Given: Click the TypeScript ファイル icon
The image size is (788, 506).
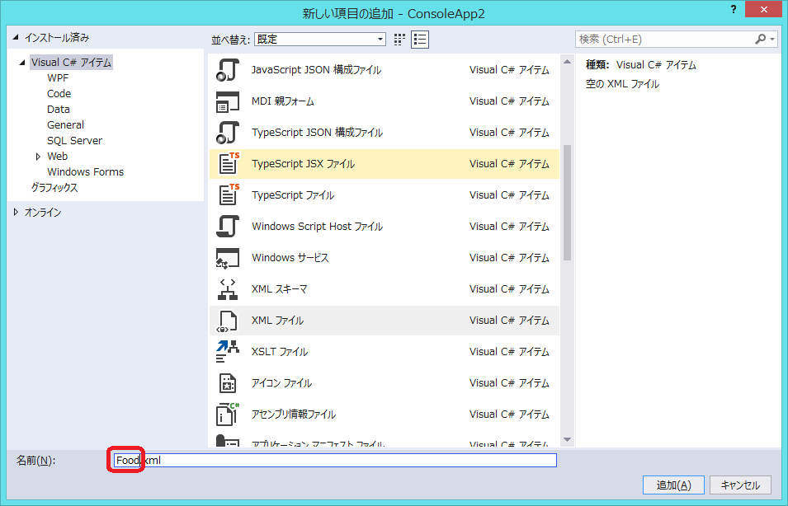Looking at the screenshot, I should [x=229, y=194].
